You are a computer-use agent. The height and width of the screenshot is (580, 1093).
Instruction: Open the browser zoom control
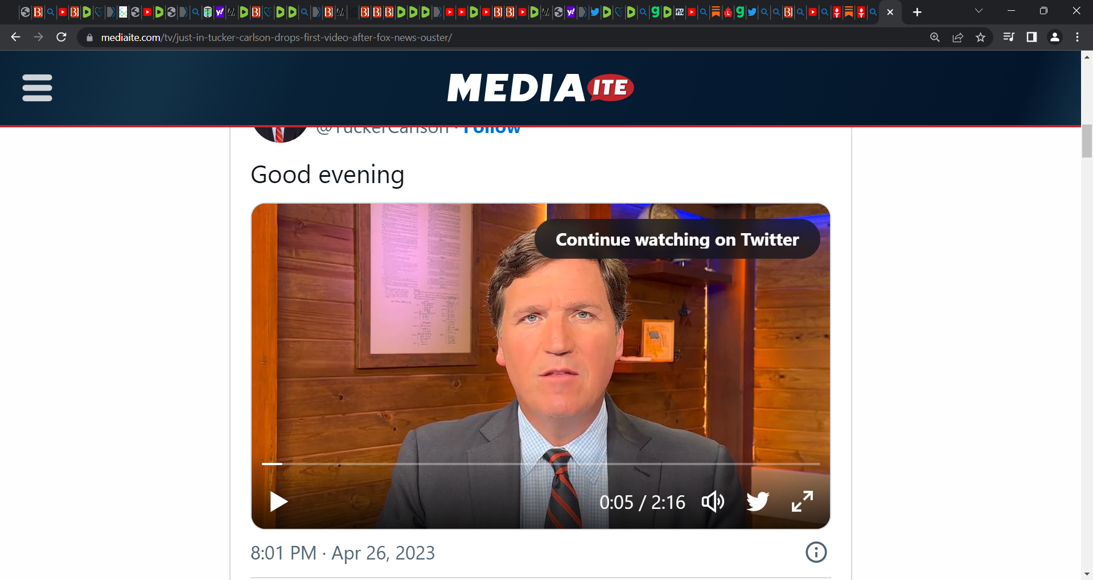pyautogui.click(x=935, y=38)
